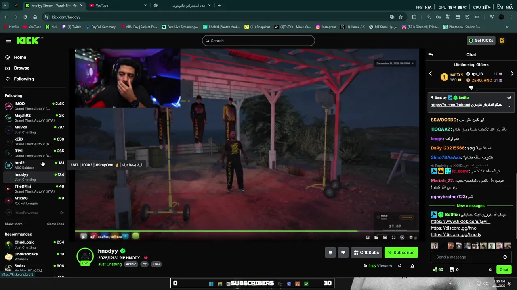Open M1xm6 Rocket League channel
The width and height of the screenshot is (517, 290).
[34, 200]
